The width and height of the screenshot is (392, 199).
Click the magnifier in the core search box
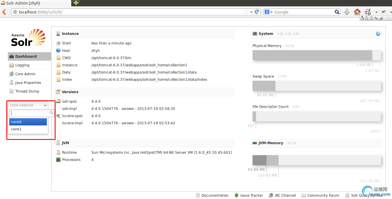[51, 113]
